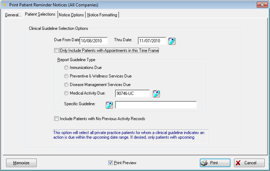Select Preventive & Wellness Services Due option
The image size is (270, 171).
click(66, 76)
